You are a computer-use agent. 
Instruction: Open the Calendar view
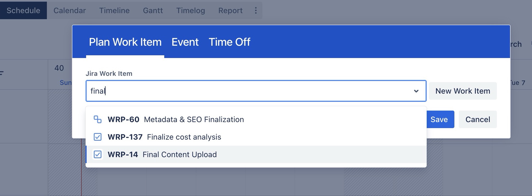point(70,10)
